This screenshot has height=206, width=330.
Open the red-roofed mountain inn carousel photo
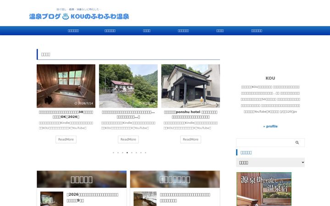click(128, 86)
